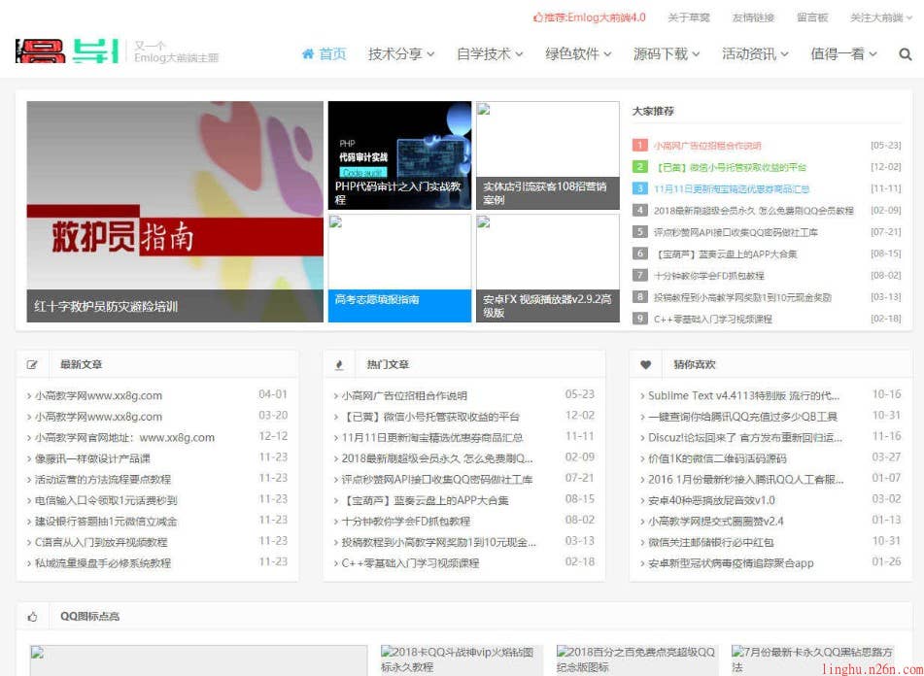Click the red flame icon before 推荐:Emlog大前端4.0

tap(535, 17)
